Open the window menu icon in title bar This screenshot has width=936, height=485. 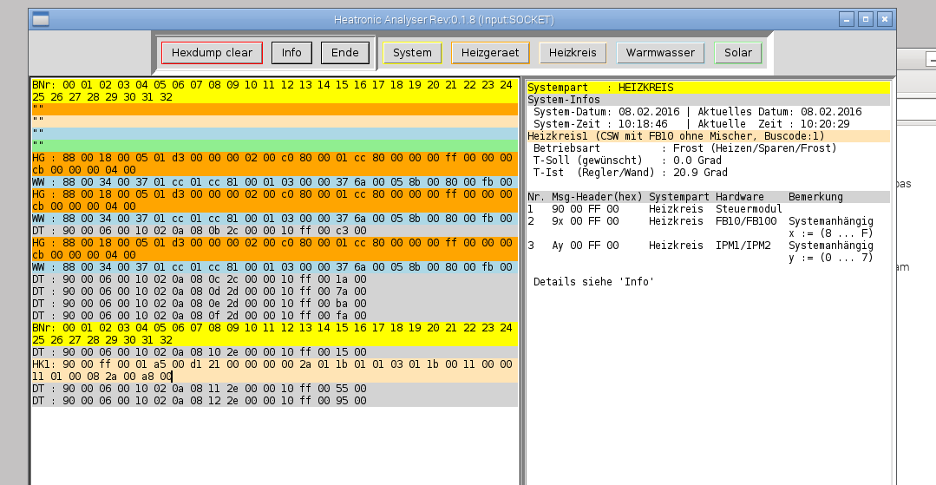[41, 19]
